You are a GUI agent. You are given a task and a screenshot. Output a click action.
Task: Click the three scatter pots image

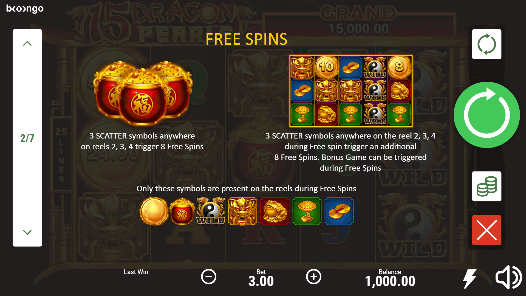pos(143,93)
